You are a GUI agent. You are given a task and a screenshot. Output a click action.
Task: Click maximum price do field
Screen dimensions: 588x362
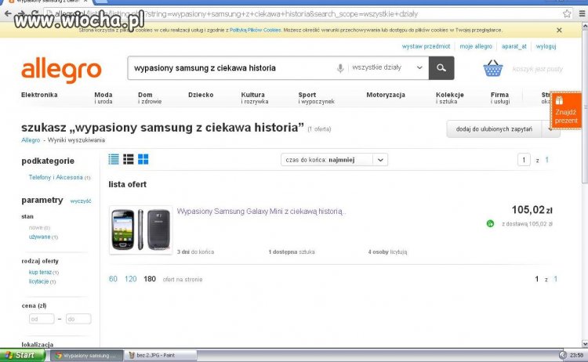78,319
